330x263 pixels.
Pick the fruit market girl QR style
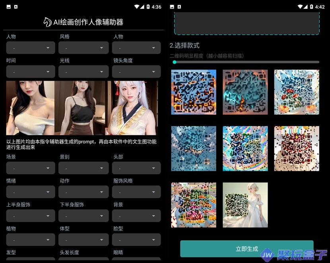click(194, 205)
